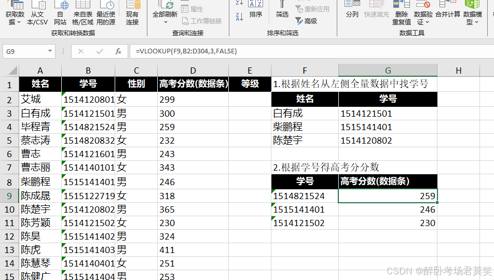Click title 1.根据姓名从左侧全量数据中找学号
This screenshot has width=494, height=280.
[350, 84]
